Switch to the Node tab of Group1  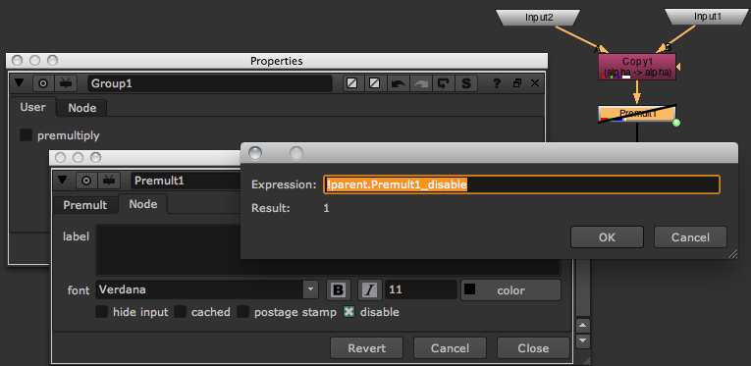pyautogui.click(x=81, y=108)
